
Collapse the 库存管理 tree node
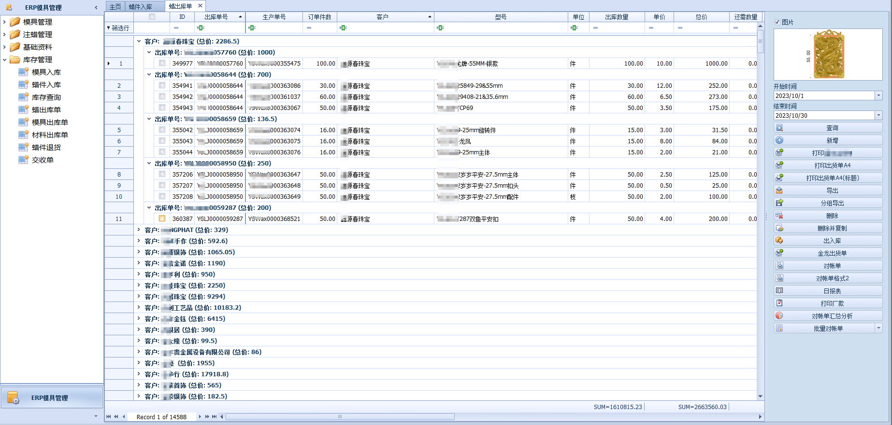pyautogui.click(x=5, y=60)
